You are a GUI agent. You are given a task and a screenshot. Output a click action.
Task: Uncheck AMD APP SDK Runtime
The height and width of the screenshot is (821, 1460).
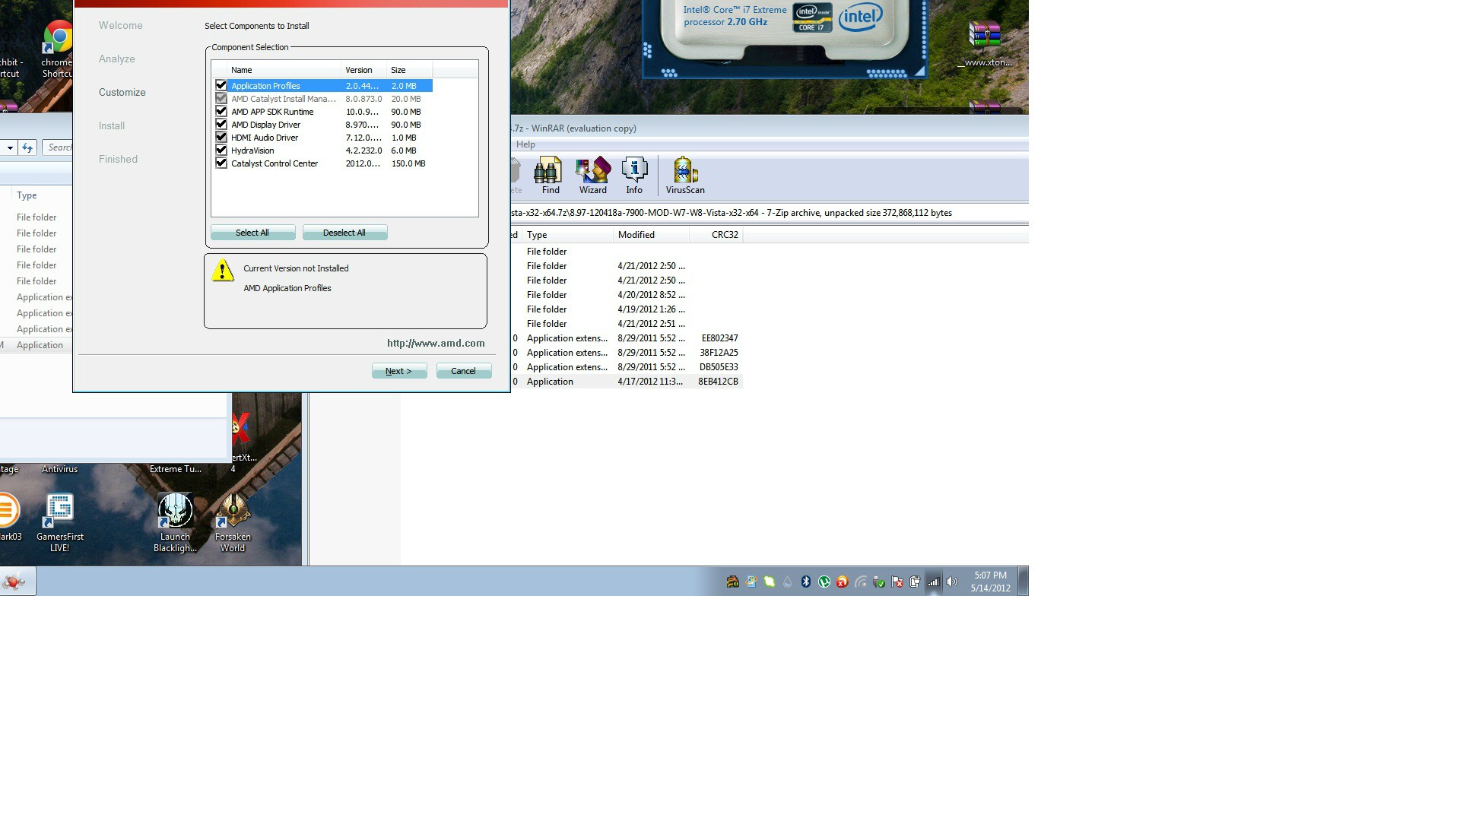coord(221,111)
